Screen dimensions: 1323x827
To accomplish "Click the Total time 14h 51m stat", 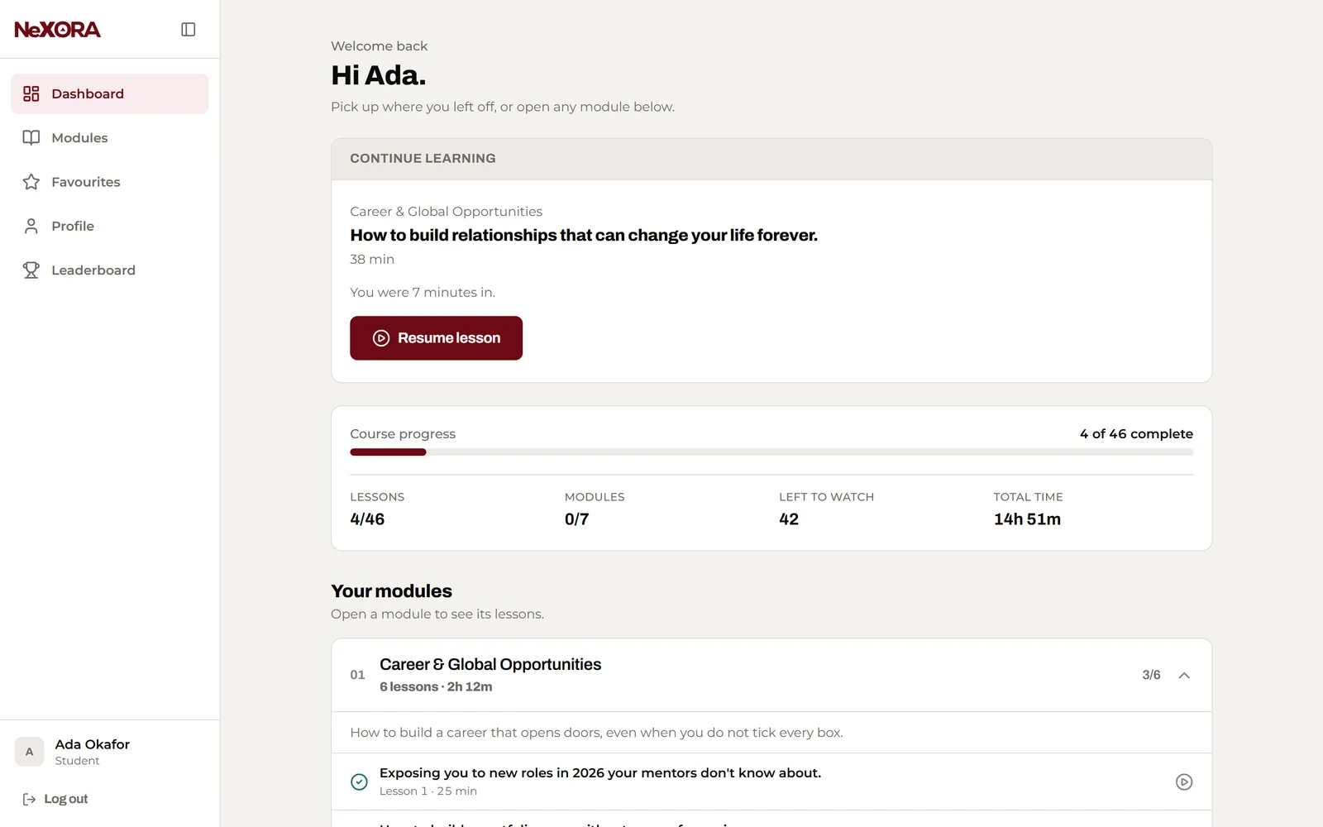I will [1028, 509].
